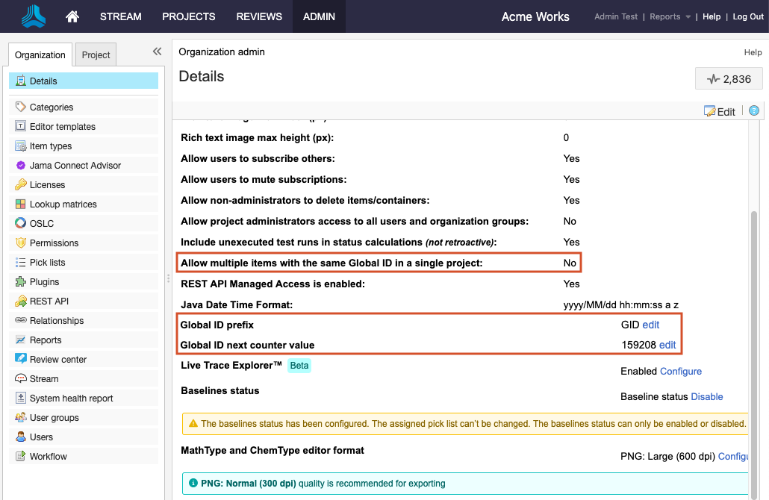This screenshot has width=769, height=500.
Task: Click the Jama logo icon
Action: click(34, 16)
